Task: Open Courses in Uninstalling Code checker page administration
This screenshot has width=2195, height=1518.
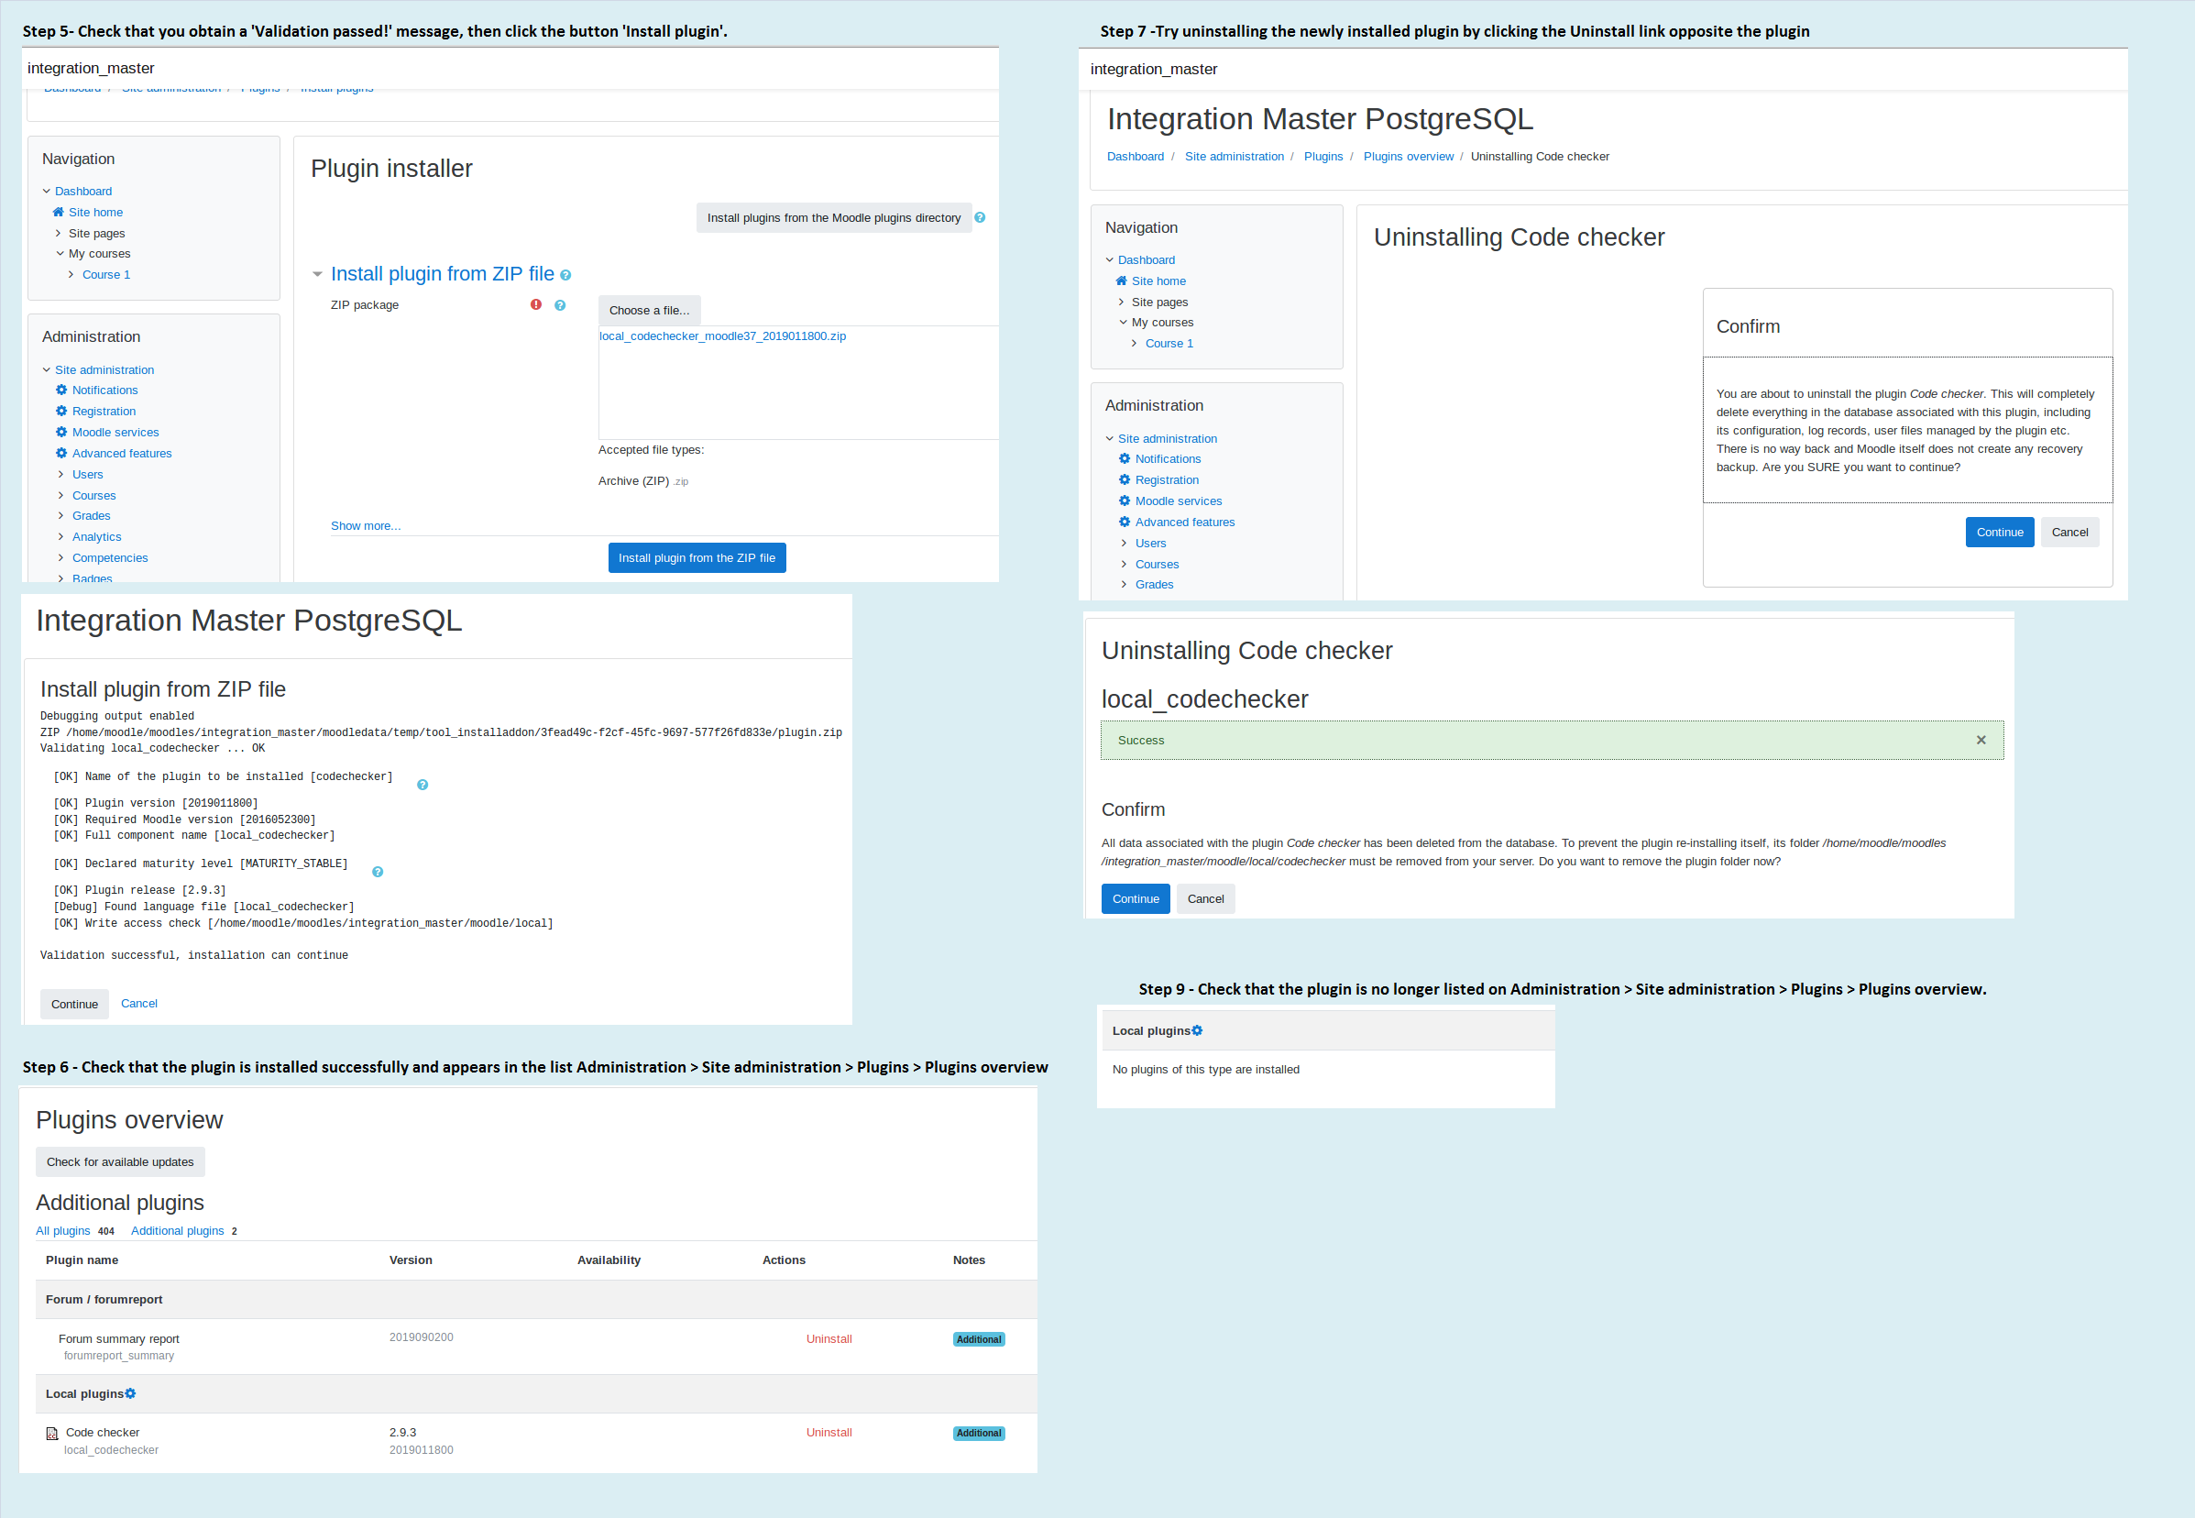Action: click(x=1157, y=564)
